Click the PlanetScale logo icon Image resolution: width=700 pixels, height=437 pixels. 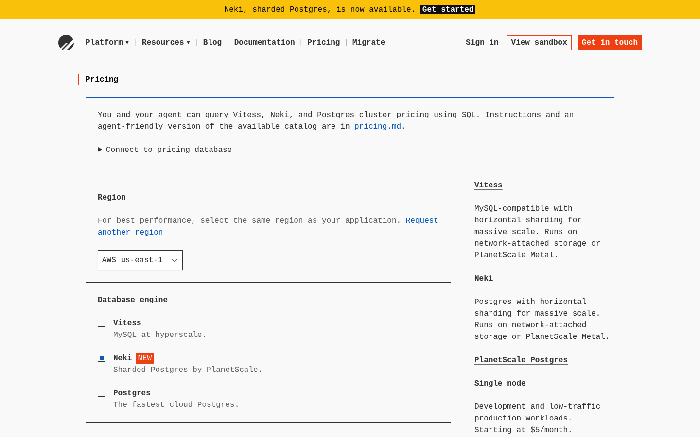pyautogui.click(x=66, y=43)
